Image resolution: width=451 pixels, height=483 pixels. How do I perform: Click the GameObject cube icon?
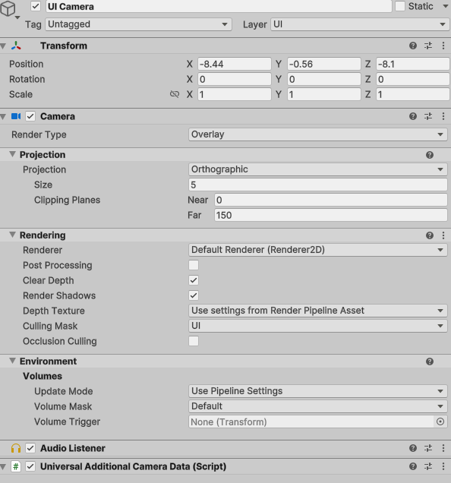point(8,8)
